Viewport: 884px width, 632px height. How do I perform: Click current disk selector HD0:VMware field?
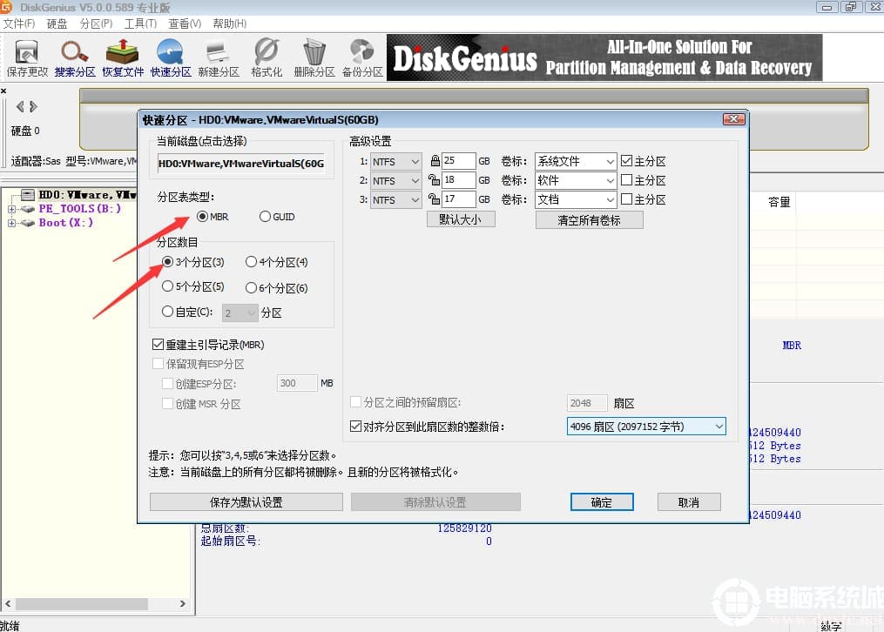pyautogui.click(x=241, y=164)
